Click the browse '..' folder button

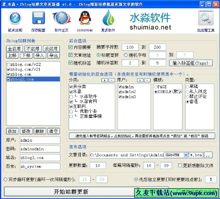tap(208, 155)
